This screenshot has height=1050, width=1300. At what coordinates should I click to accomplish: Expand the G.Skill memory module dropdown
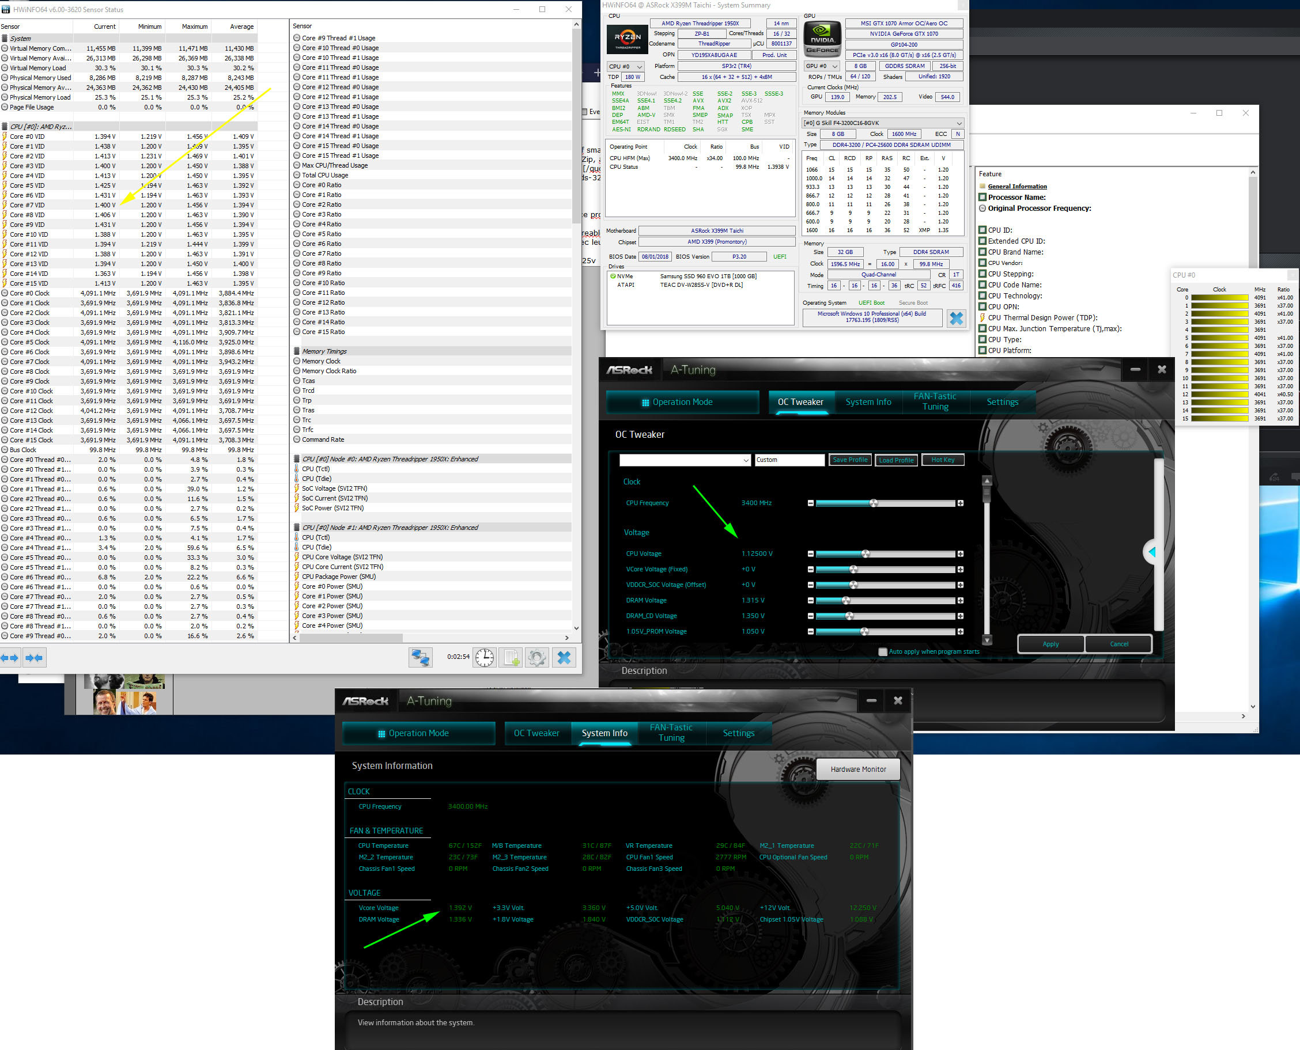(x=882, y=123)
